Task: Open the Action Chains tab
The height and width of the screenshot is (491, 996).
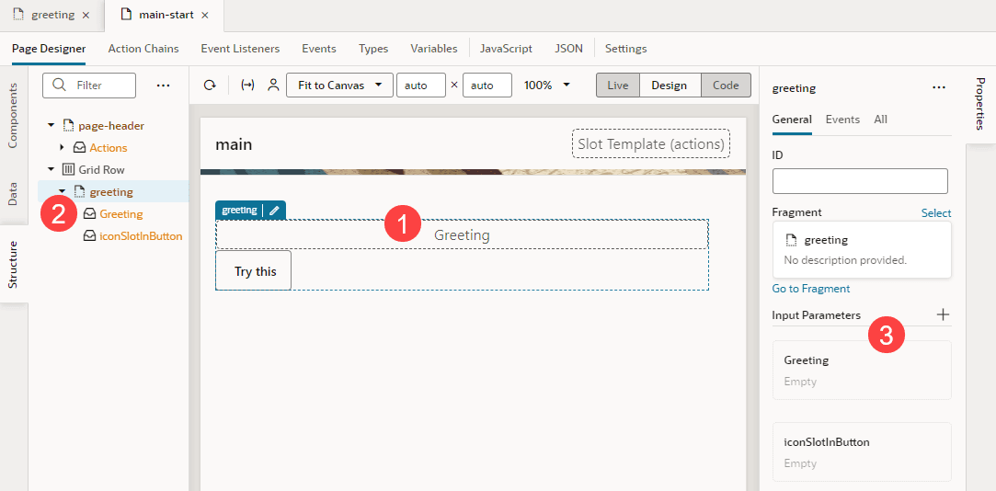Action: coord(143,49)
